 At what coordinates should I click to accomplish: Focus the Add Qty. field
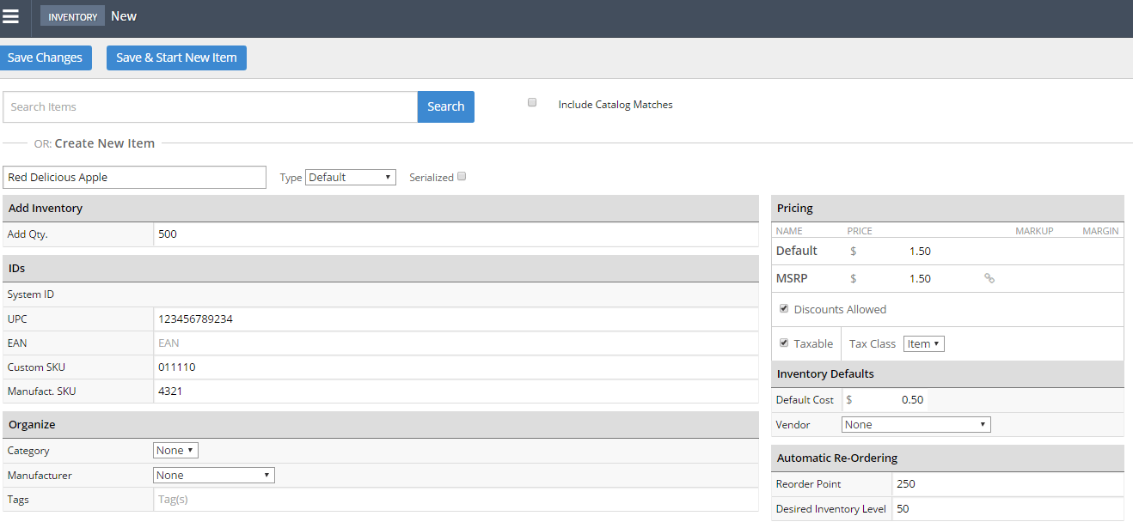click(456, 234)
